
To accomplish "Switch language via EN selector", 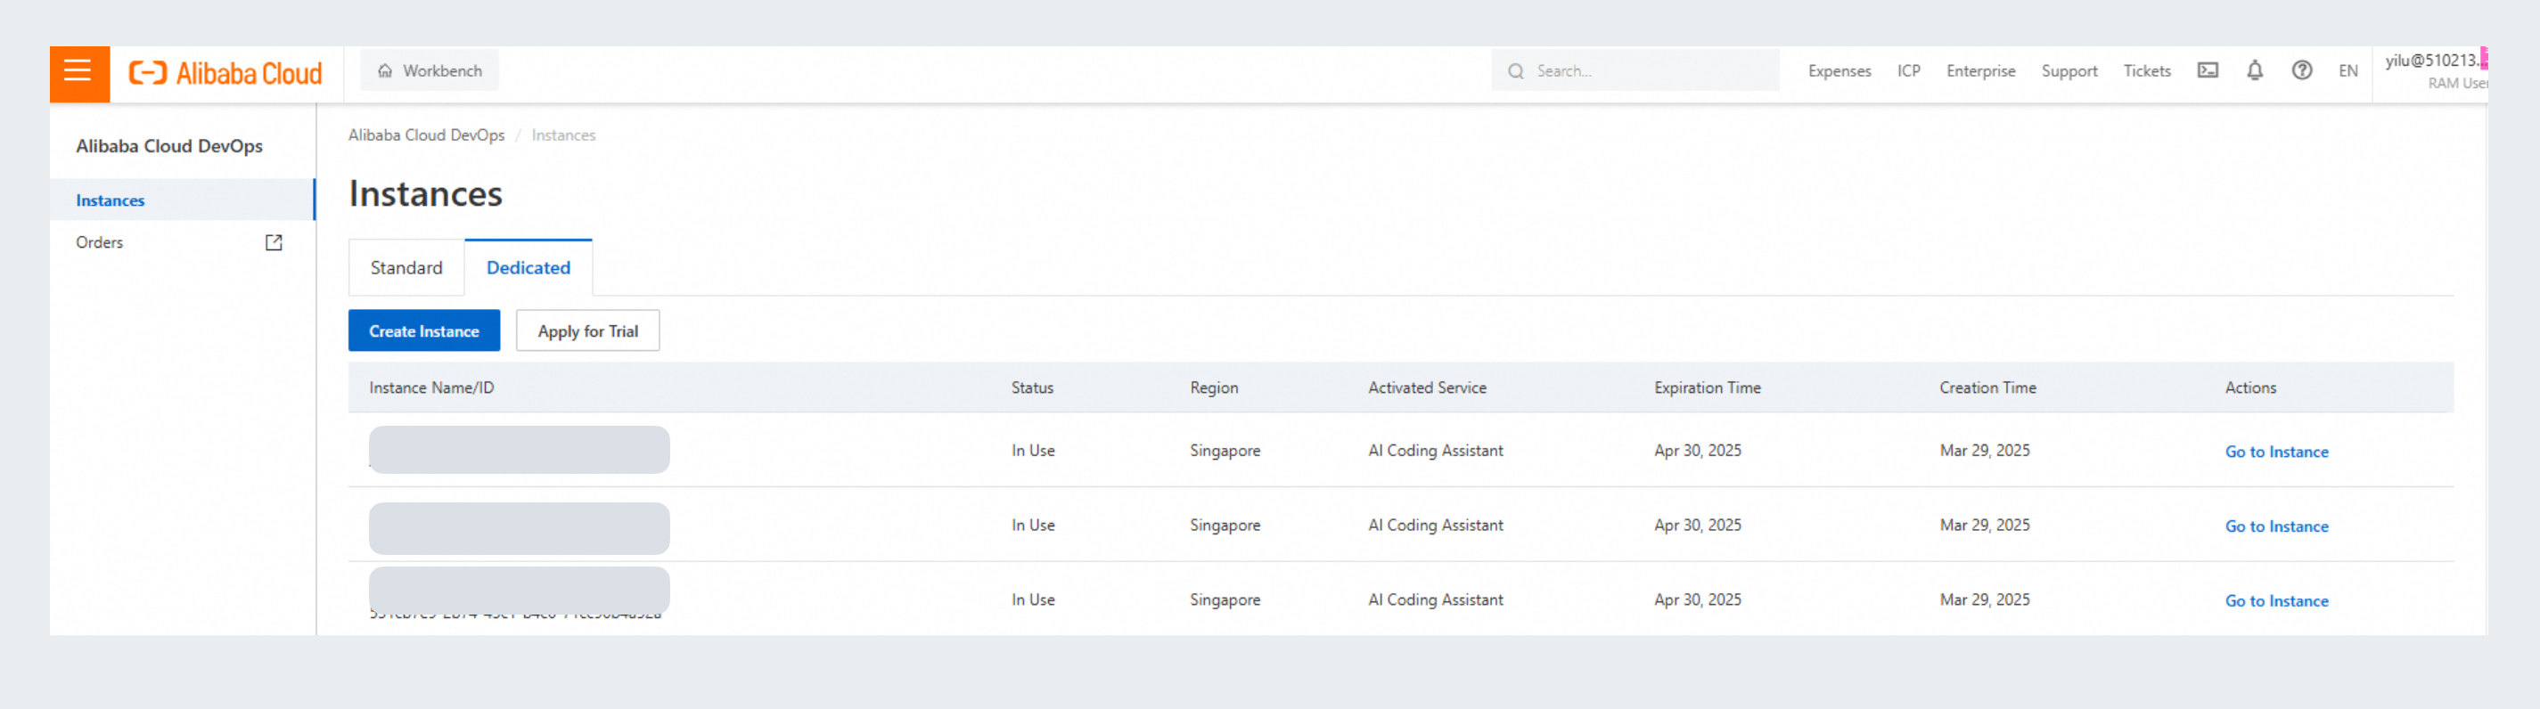I will [2347, 71].
